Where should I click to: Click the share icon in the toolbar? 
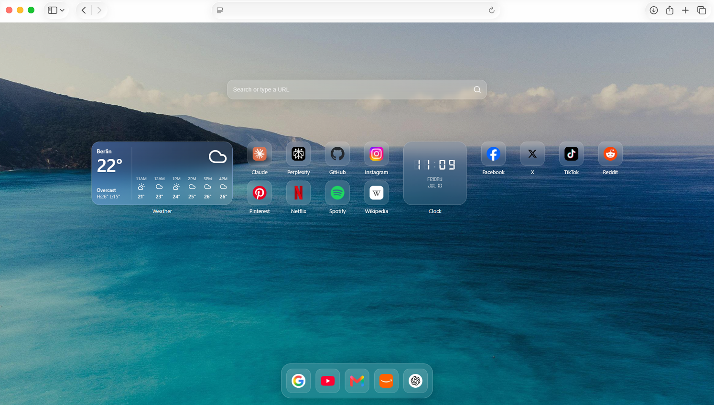(670, 10)
